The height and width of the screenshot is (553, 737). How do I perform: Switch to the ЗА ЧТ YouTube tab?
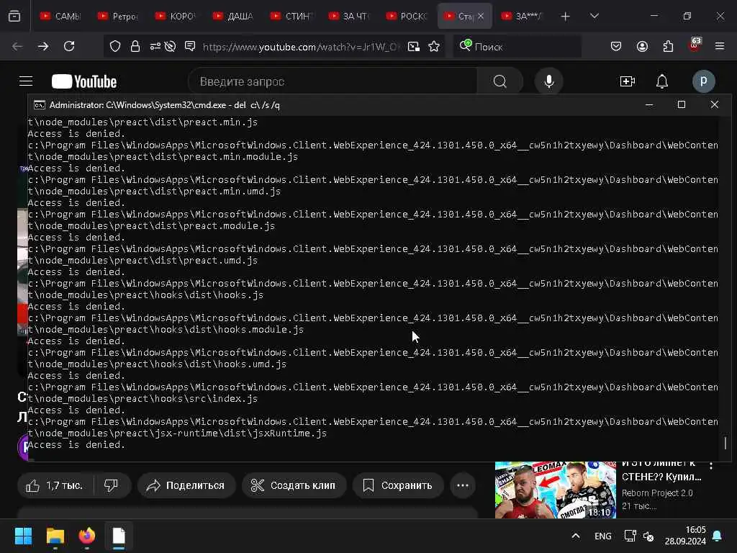pos(349,16)
